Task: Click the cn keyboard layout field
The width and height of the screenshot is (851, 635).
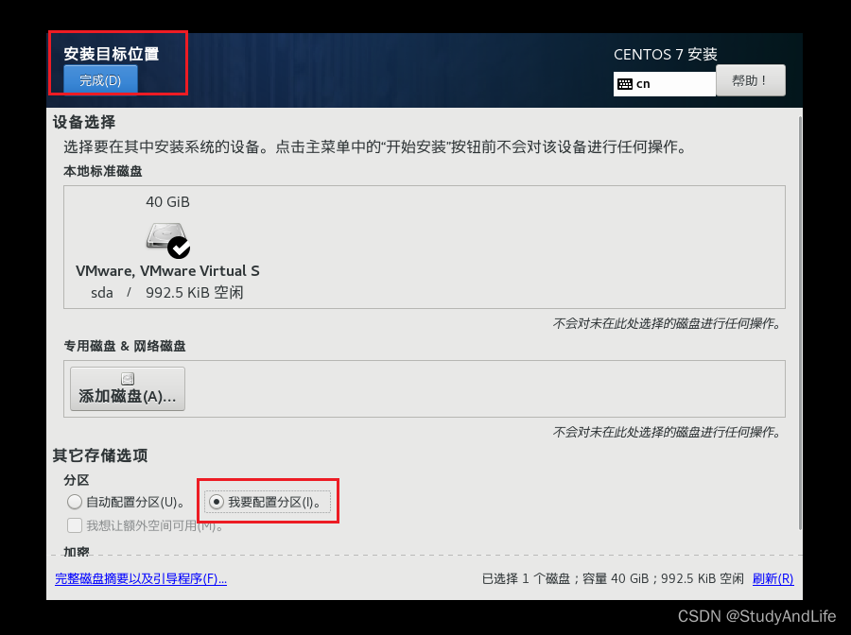Action: point(665,84)
